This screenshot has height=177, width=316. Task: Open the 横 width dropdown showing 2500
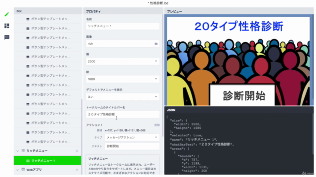coord(122,61)
